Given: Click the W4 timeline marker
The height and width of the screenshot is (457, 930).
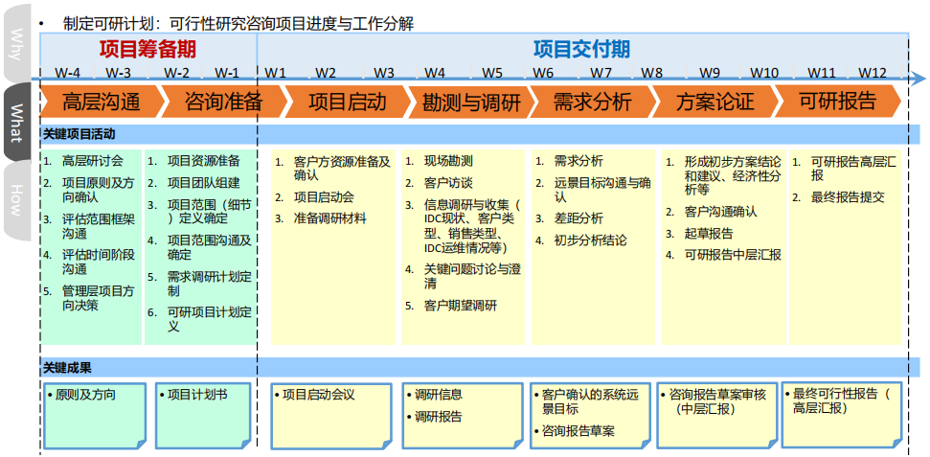Looking at the screenshot, I should (435, 73).
